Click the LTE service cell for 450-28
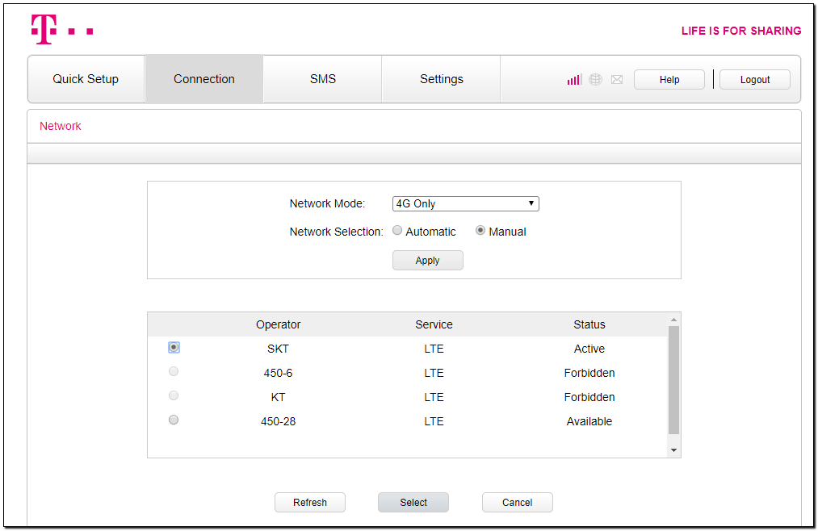 [x=434, y=421]
